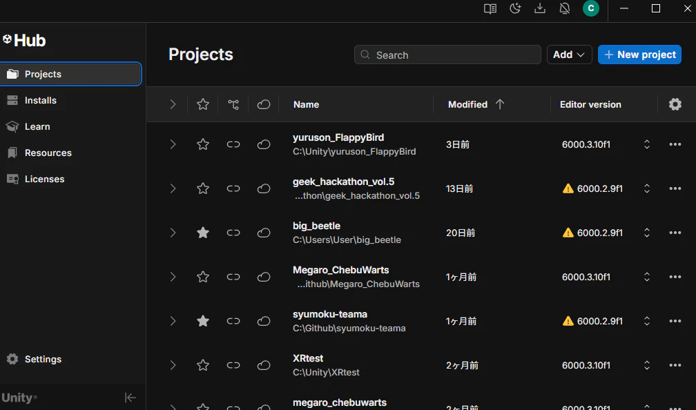Click link icon for Megaro_ChebuWarts

(x=233, y=277)
